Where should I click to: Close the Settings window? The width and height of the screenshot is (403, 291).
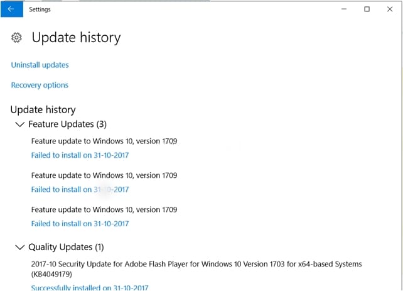[x=390, y=9]
